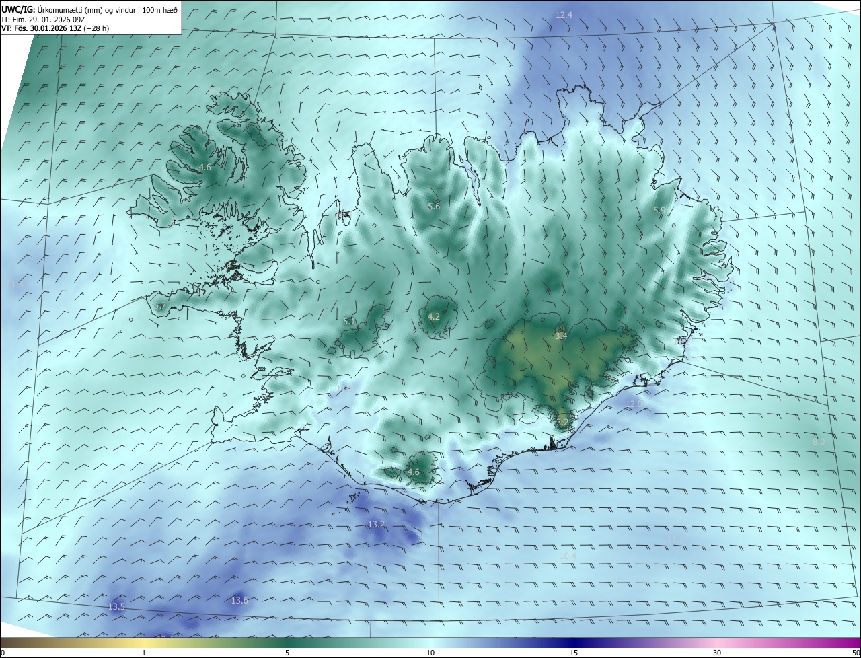Click the colour scale tick label 50
Viewport: 861px width, 658px height.
click(856, 653)
